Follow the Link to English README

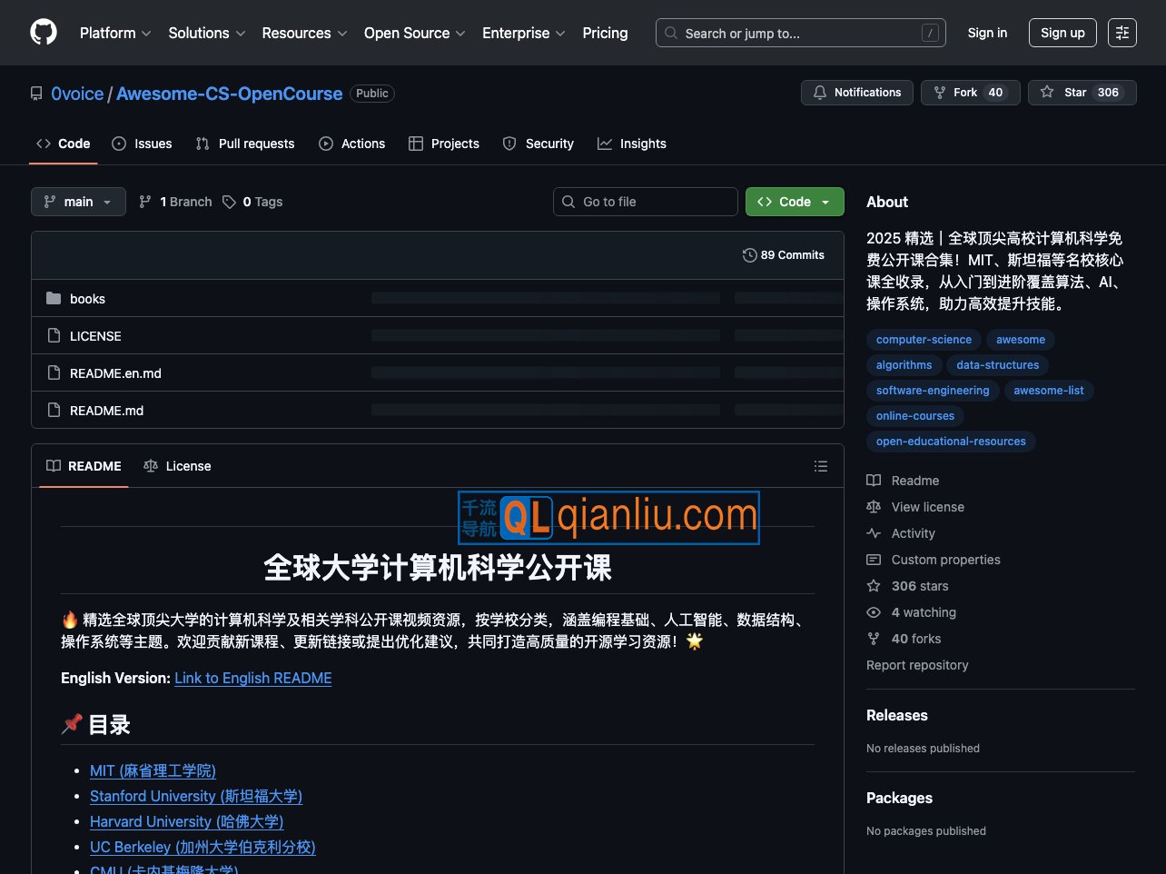coord(252,678)
